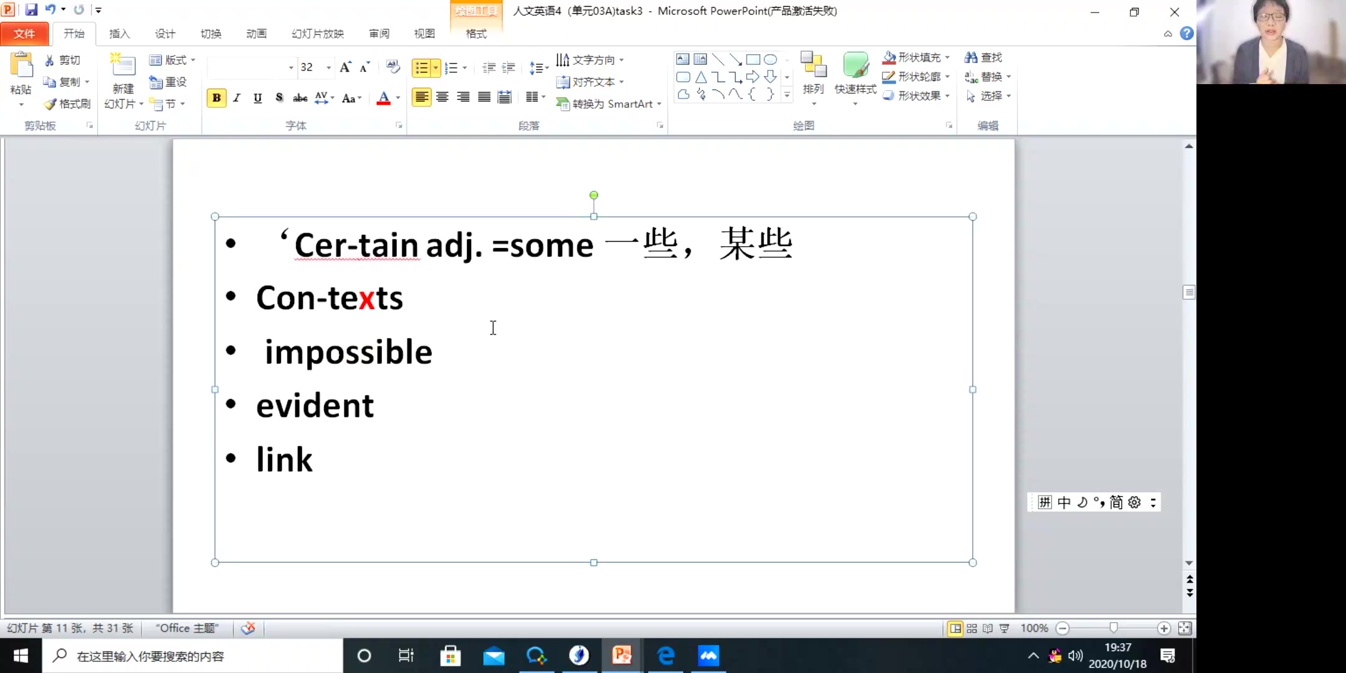Image resolution: width=1346 pixels, height=673 pixels.
Task: Open the File tab
Action: [24, 34]
